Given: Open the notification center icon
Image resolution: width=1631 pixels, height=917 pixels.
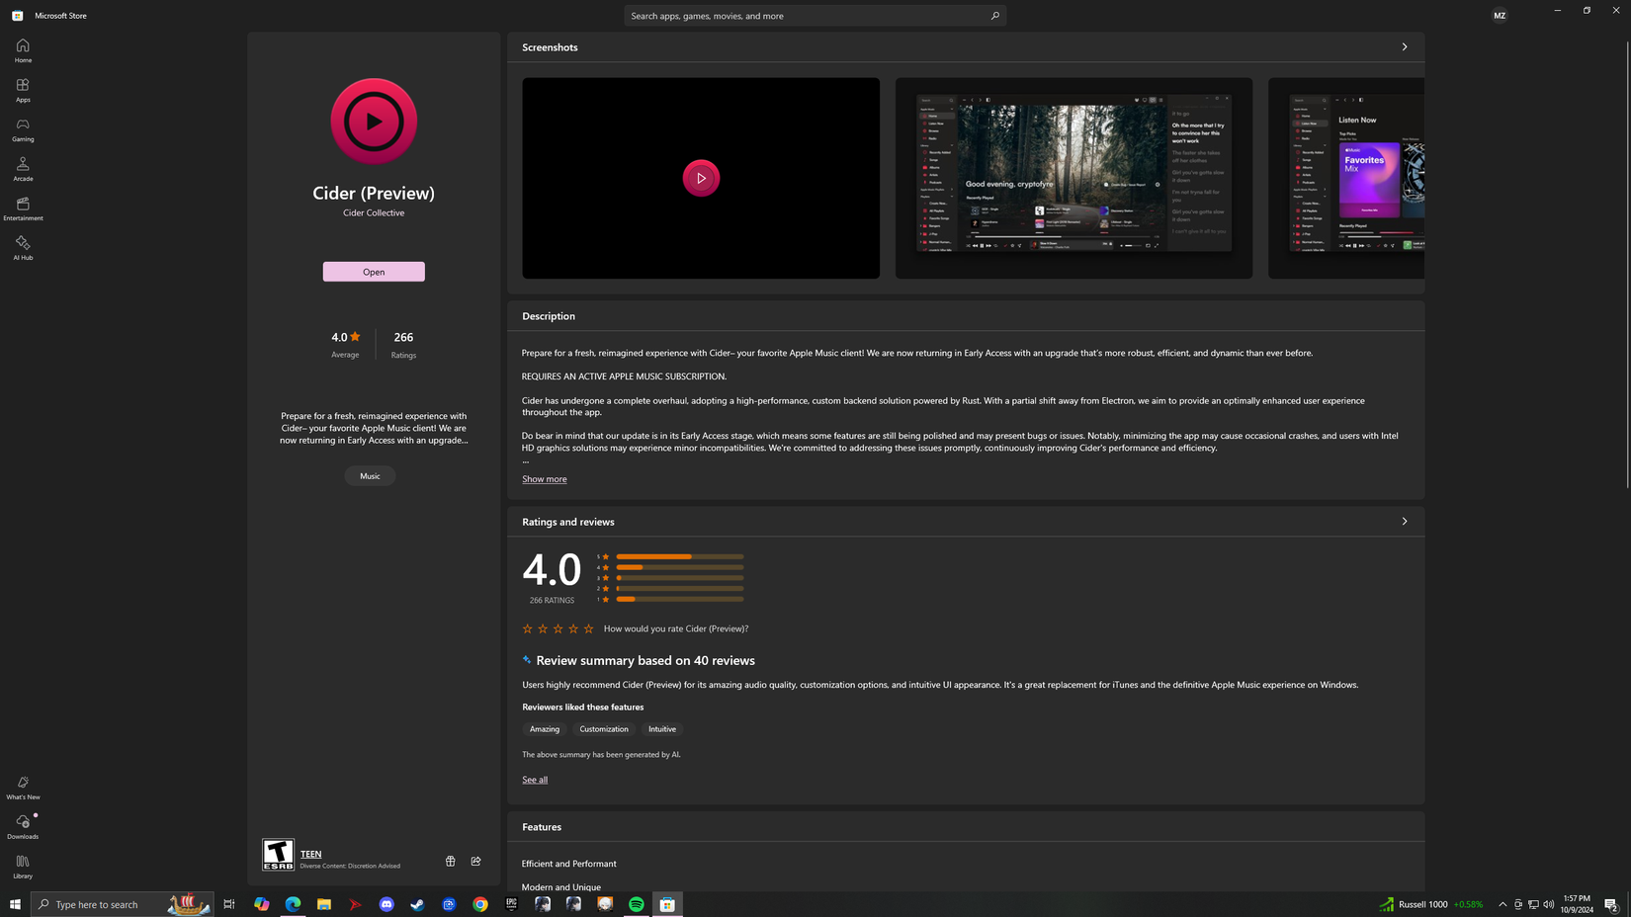Looking at the screenshot, I should [1611, 904].
